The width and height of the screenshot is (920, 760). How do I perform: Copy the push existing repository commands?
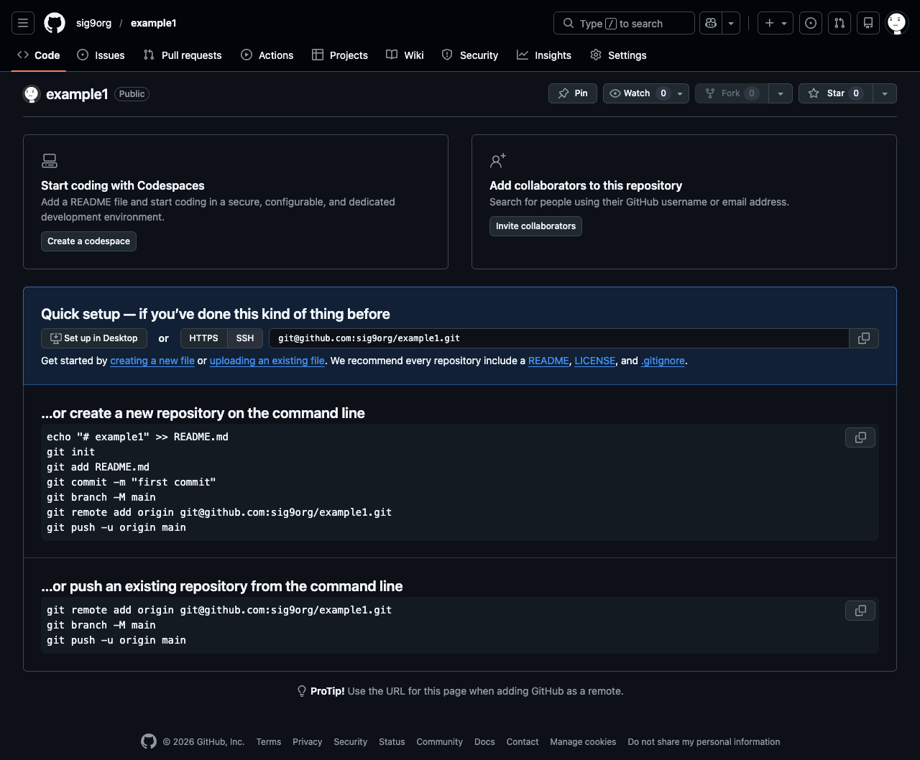[x=860, y=611]
